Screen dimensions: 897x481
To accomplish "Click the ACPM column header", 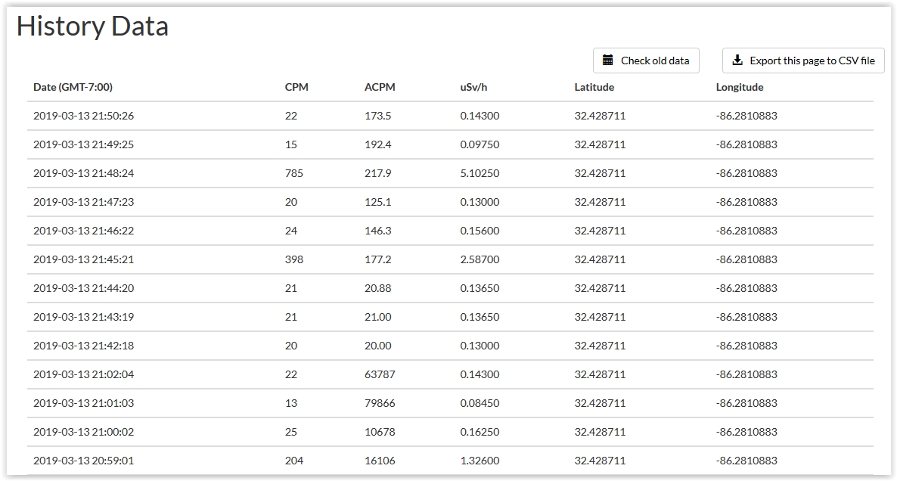I will click(x=380, y=87).
